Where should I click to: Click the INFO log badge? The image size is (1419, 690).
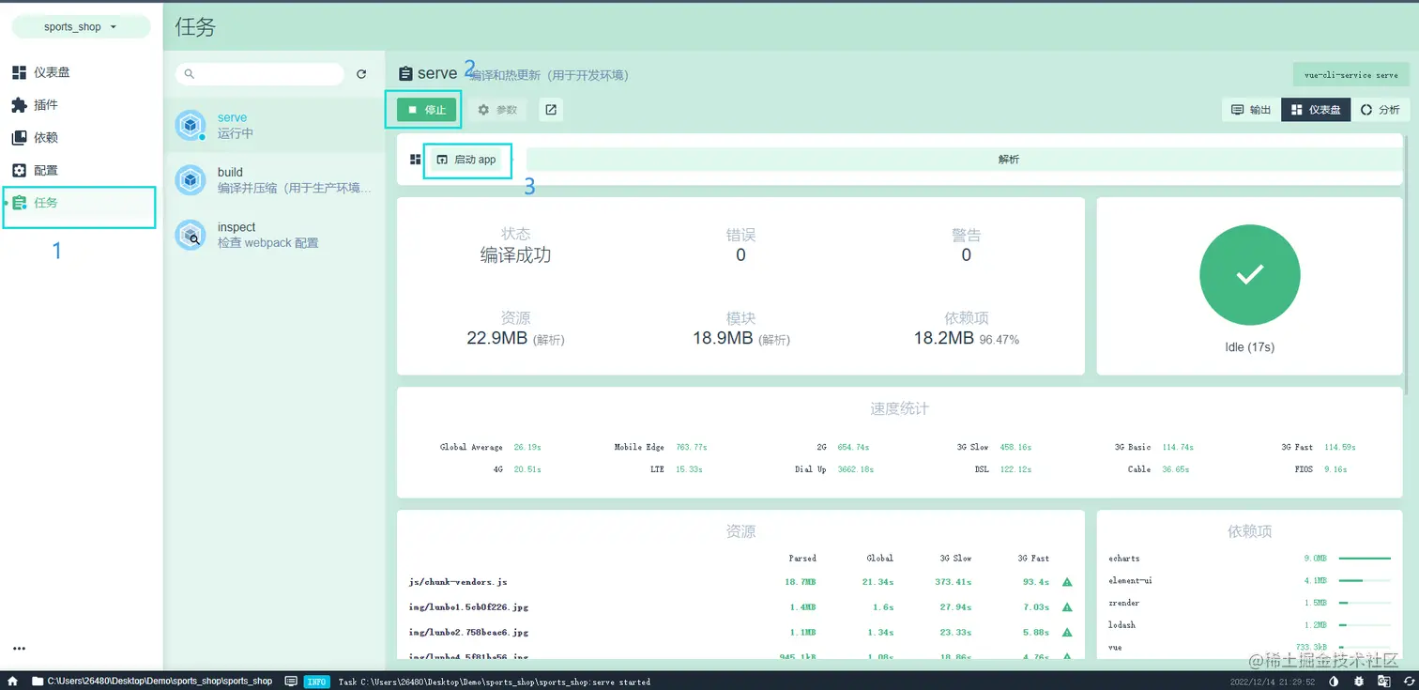pos(317,682)
